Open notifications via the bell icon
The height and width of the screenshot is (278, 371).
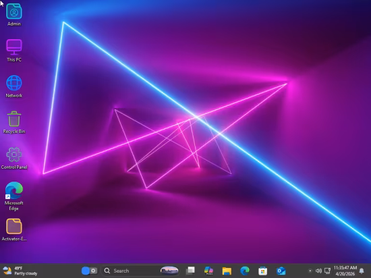[362, 271]
